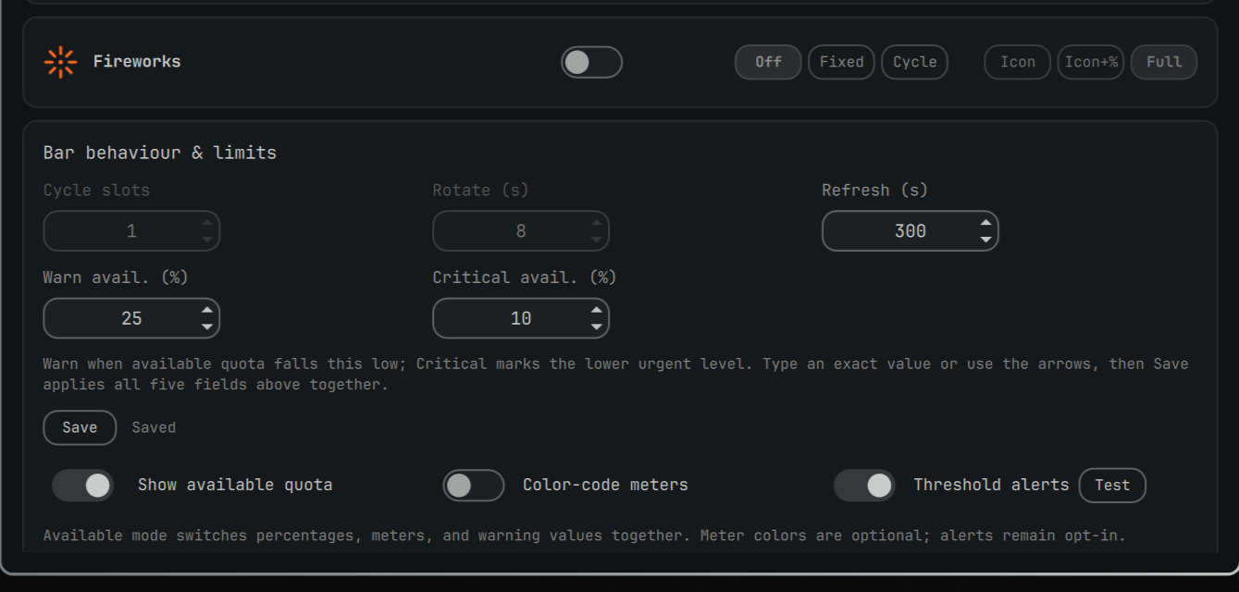The height and width of the screenshot is (592, 1239).
Task: Toggle Show available quota switch
Action: point(82,485)
